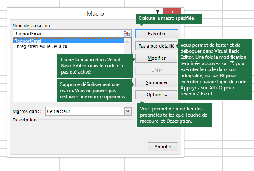Screen dimensions: 254x171
Task: Delete the macro with Supprimer button
Action: tap(157, 82)
